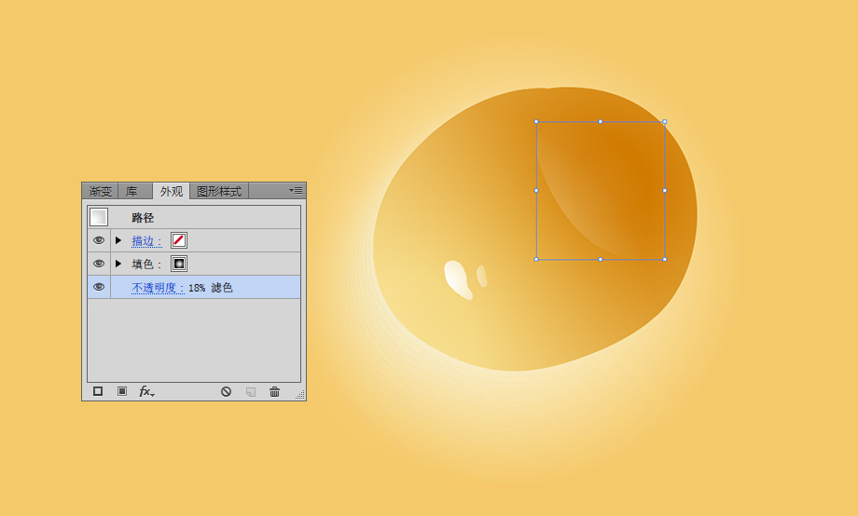Duplicate the selected appearance item
The image size is (858, 516).
click(x=251, y=391)
